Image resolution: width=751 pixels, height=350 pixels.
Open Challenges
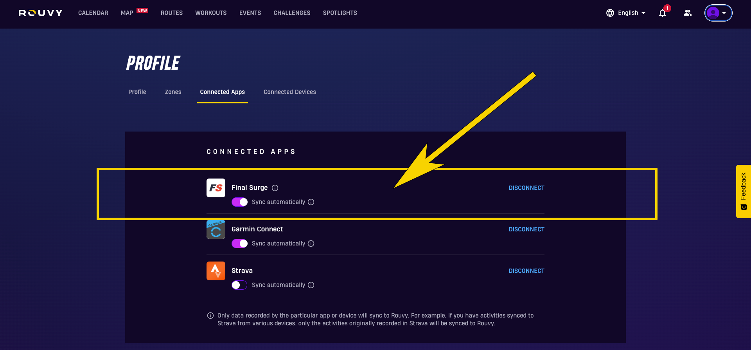(x=292, y=13)
